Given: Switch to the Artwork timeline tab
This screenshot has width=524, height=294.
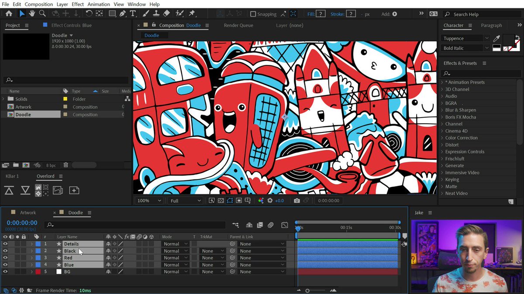Looking at the screenshot, I should click(x=28, y=213).
